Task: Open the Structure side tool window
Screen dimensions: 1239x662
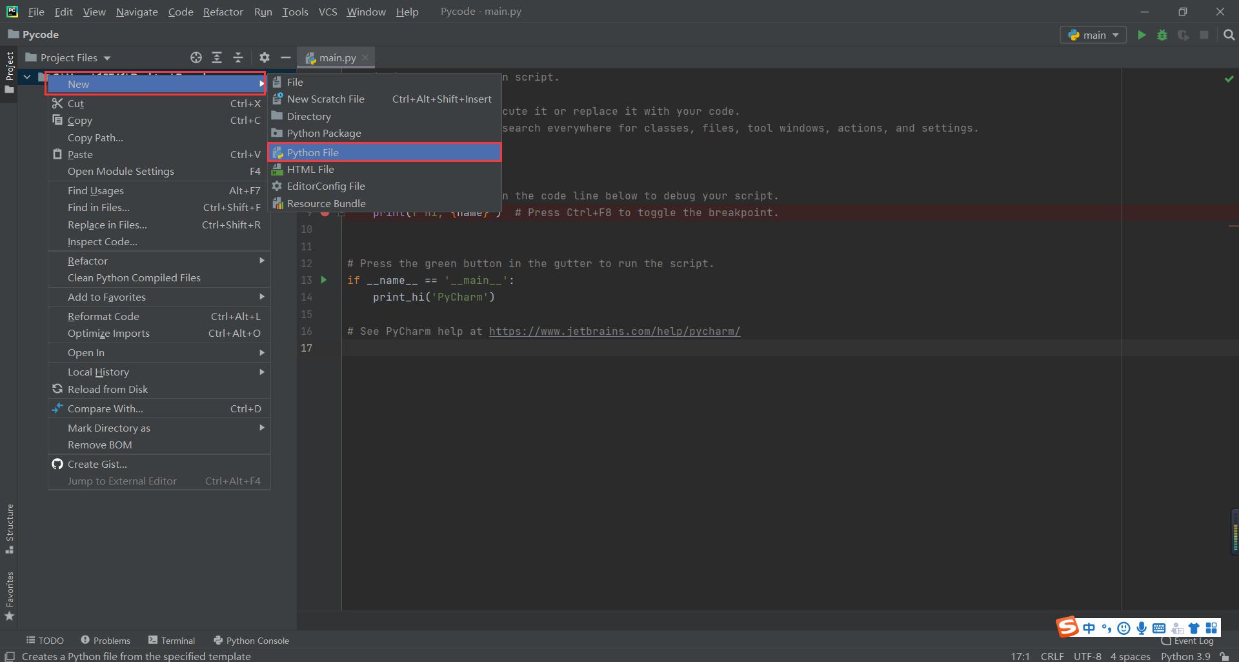Action: pos(9,528)
